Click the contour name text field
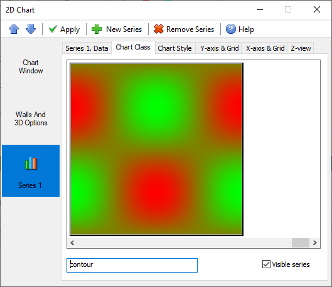 click(132, 265)
